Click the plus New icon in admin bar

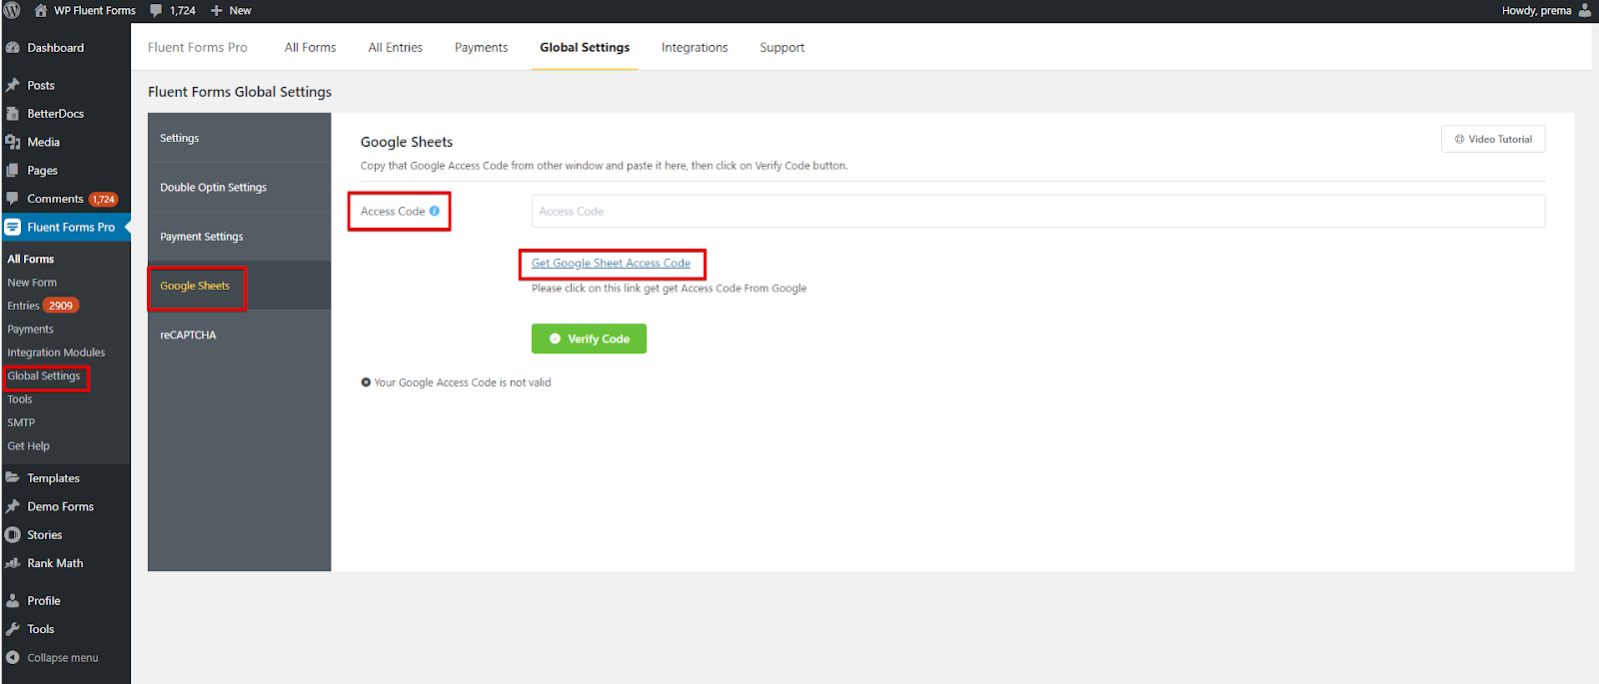click(x=216, y=10)
